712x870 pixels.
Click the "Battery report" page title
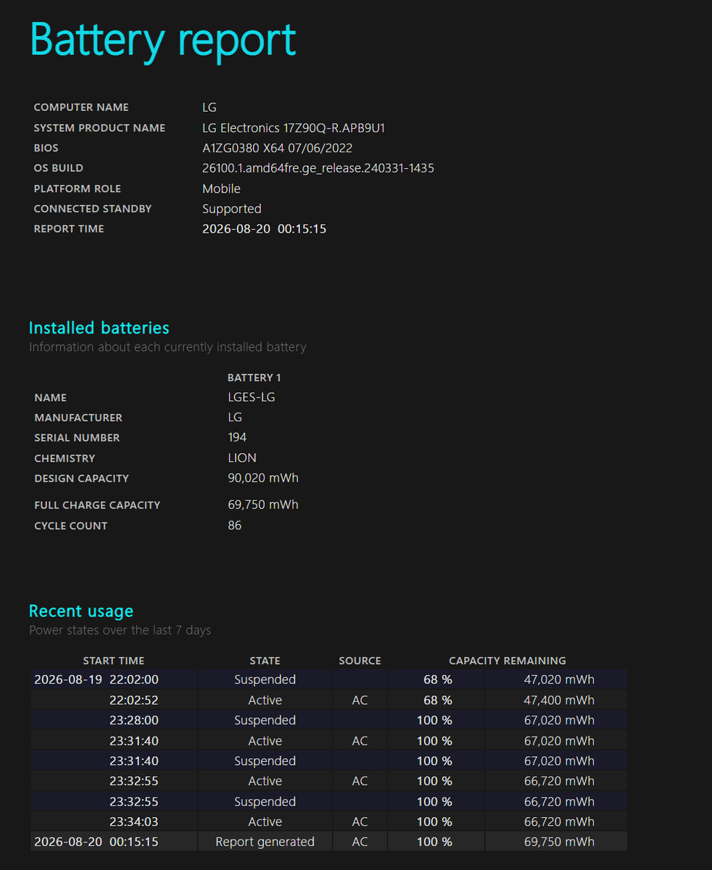tap(163, 41)
